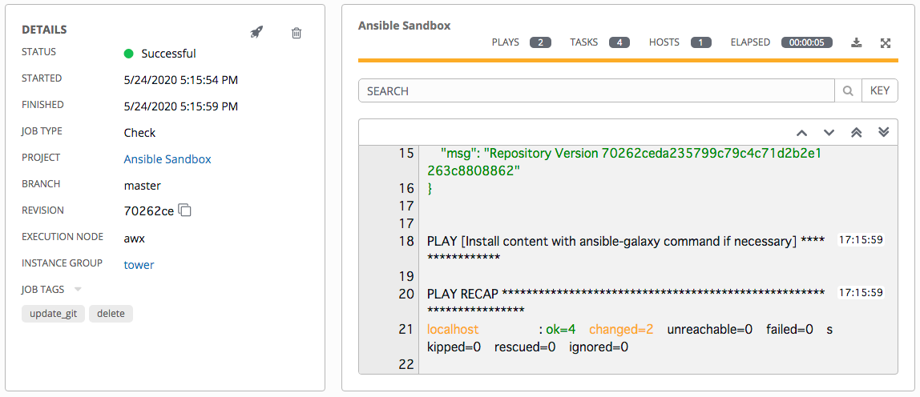
Task: Collapse the Job Tags section arrow
Action: [x=78, y=289]
